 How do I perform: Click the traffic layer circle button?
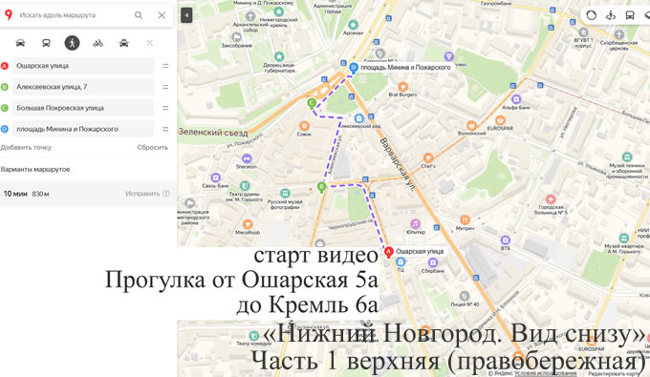click(592, 15)
